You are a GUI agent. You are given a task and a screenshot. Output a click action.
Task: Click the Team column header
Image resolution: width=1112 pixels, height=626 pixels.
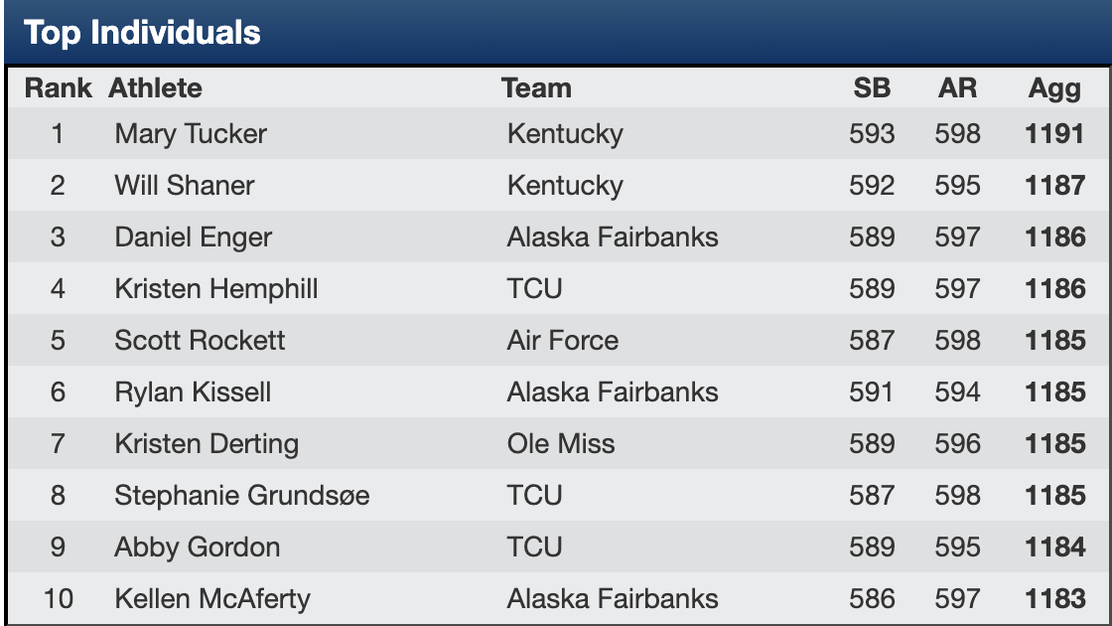(536, 88)
